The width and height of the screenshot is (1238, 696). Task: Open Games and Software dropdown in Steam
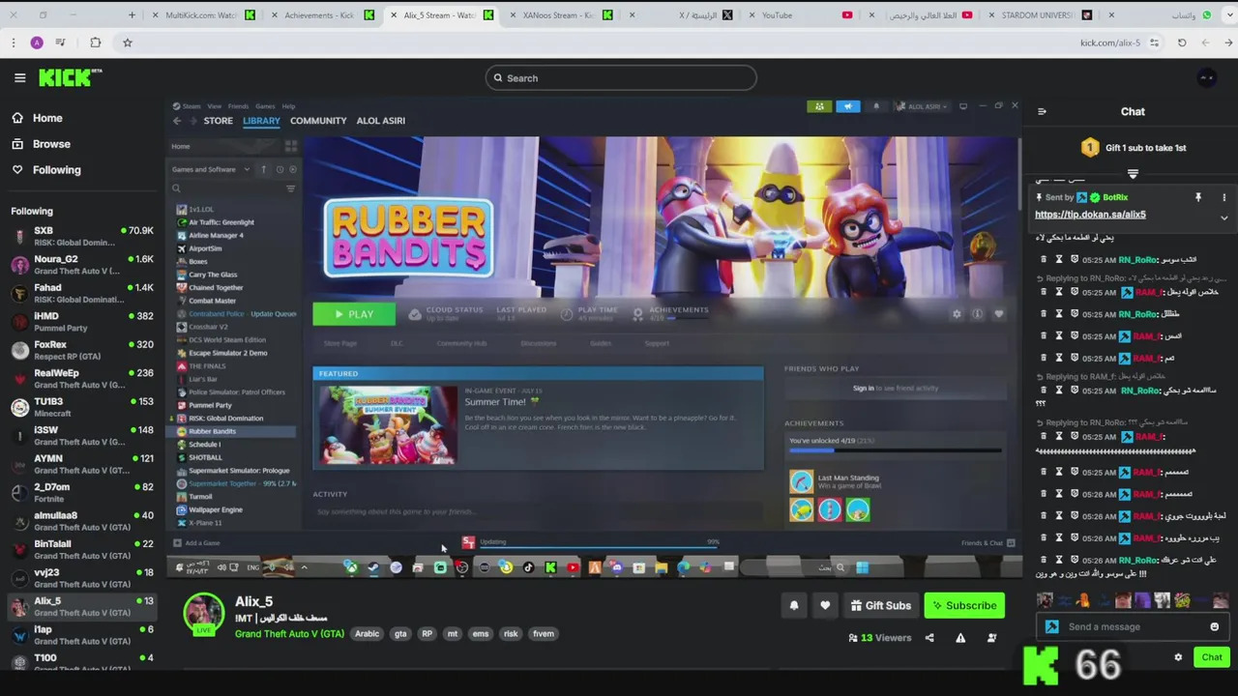212,169
